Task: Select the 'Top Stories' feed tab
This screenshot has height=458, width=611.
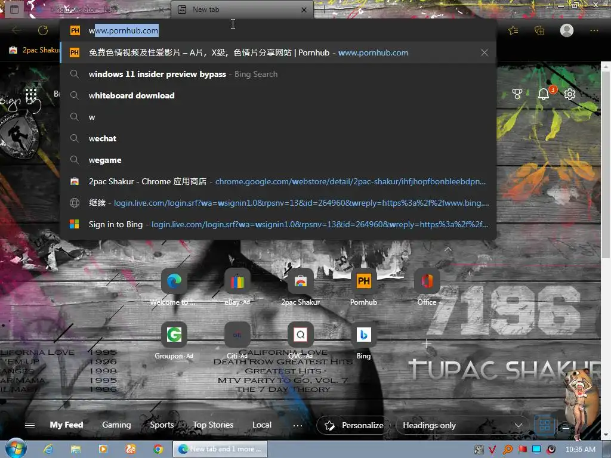Action: (213, 425)
